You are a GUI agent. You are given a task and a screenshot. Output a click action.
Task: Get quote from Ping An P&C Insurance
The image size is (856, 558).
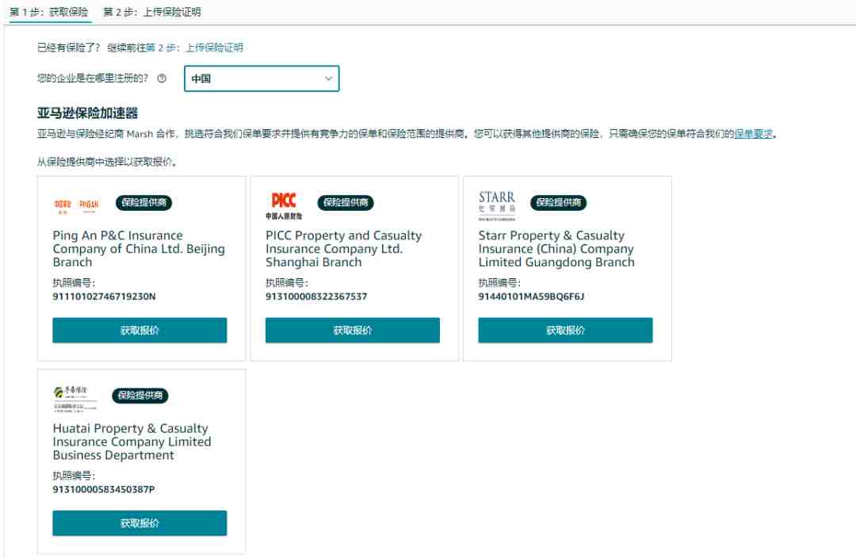coord(139,331)
